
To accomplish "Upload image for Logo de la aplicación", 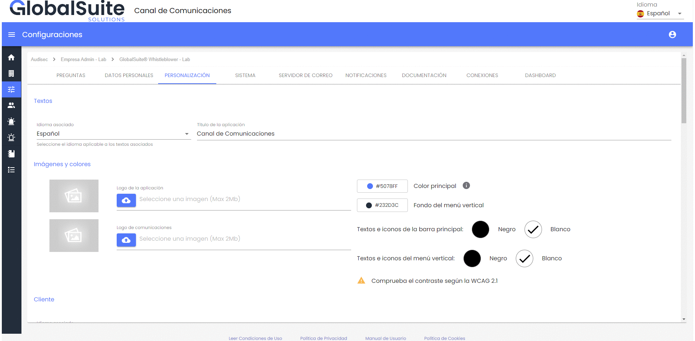I will 126,200.
